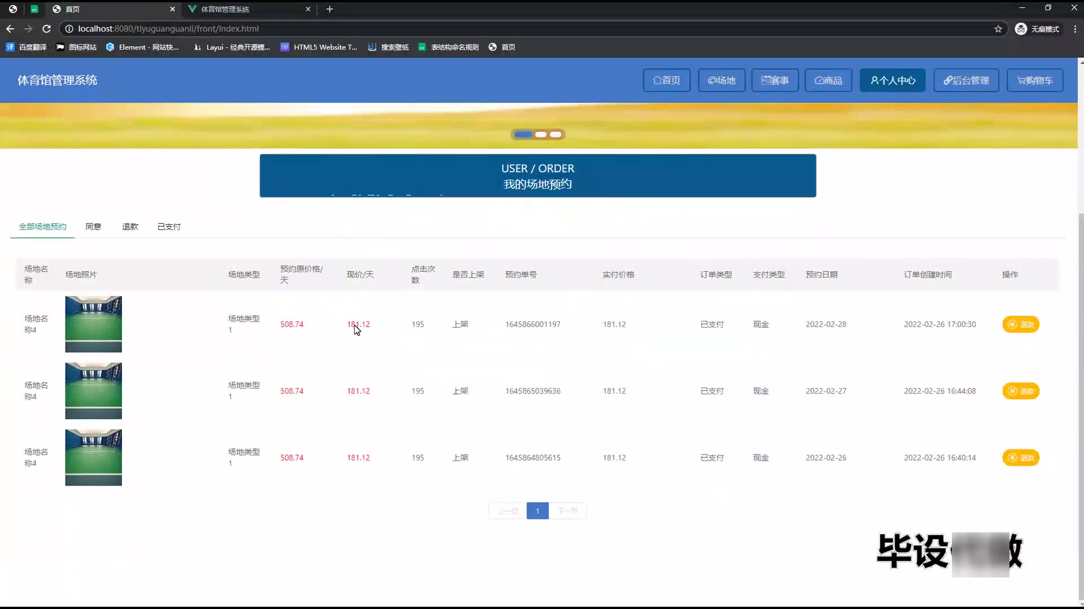Click 退款 button for 2022-02-27 booking
This screenshot has width=1084, height=609.
(x=1021, y=391)
